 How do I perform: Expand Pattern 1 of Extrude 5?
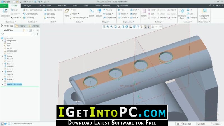pyautogui.click(x=3, y=85)
